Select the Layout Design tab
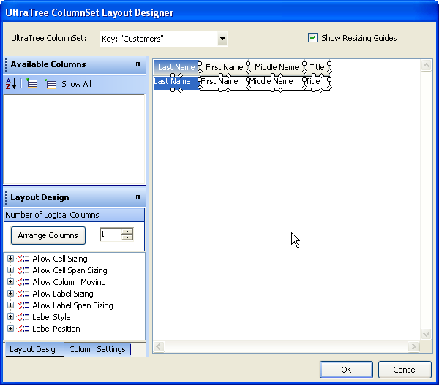The width and height of the screenshot is (439, 385). [x=34, y=349]
